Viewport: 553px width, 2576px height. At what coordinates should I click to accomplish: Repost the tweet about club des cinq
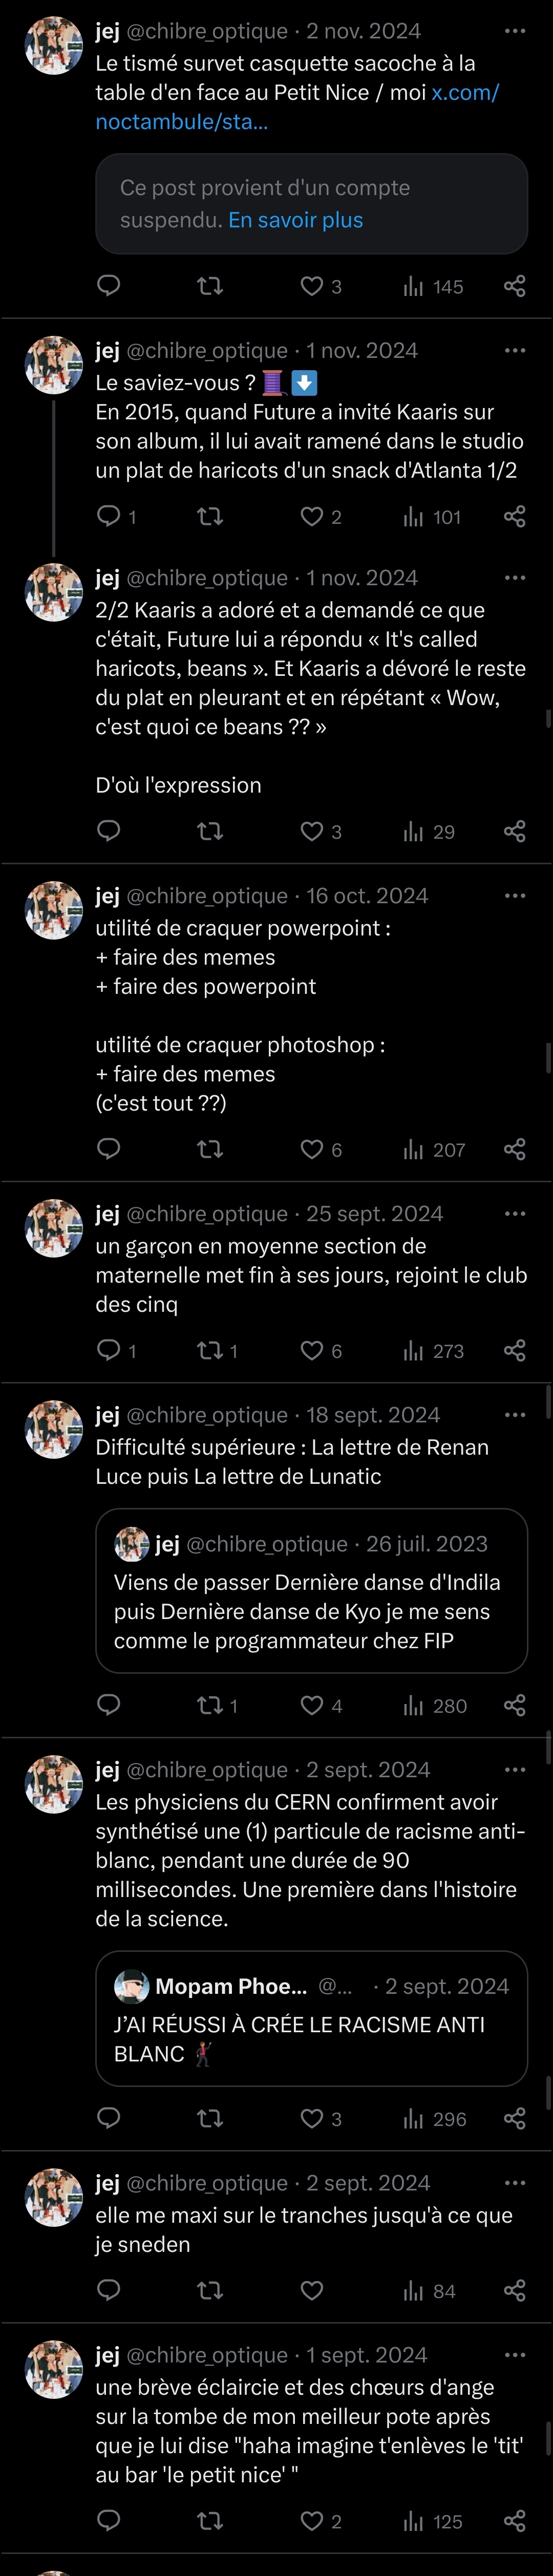[210, 1351]
